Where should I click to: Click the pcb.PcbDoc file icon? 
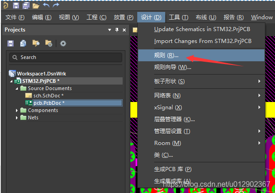[28, 103]
